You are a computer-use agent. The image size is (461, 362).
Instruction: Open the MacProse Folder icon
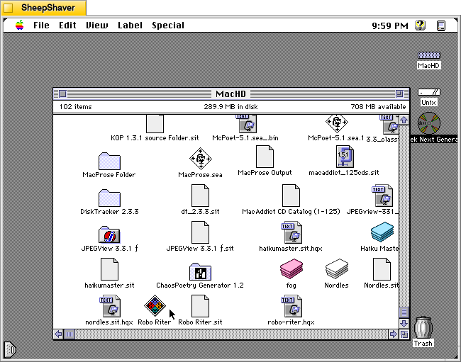tap(109, 161)
